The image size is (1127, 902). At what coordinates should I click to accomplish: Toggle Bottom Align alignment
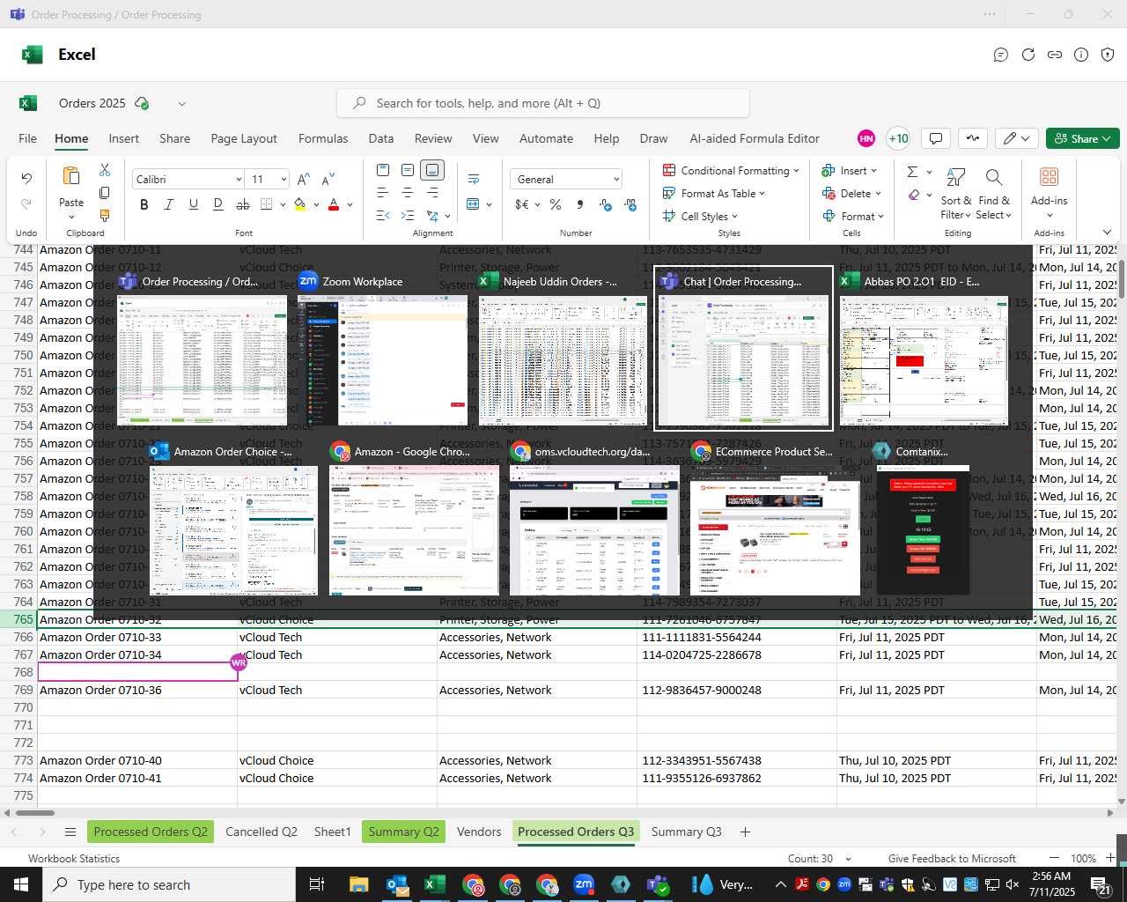coord(432,170)
